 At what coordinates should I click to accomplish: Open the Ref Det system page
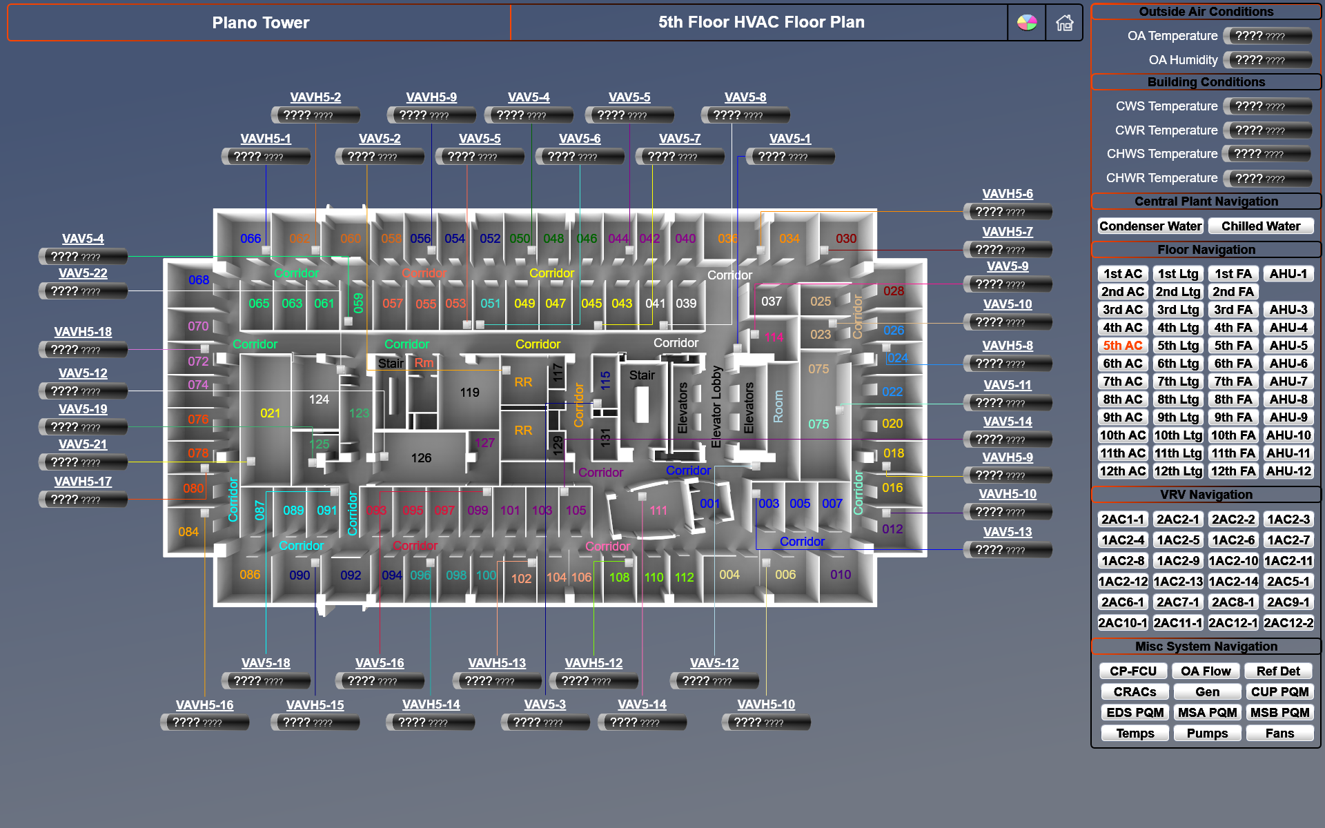click(1278, 671)
